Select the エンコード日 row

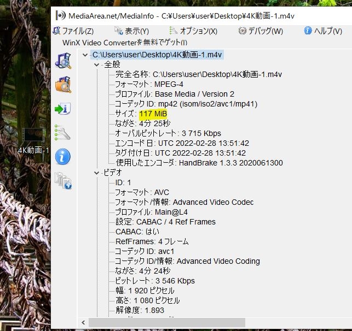click(182, 143)
